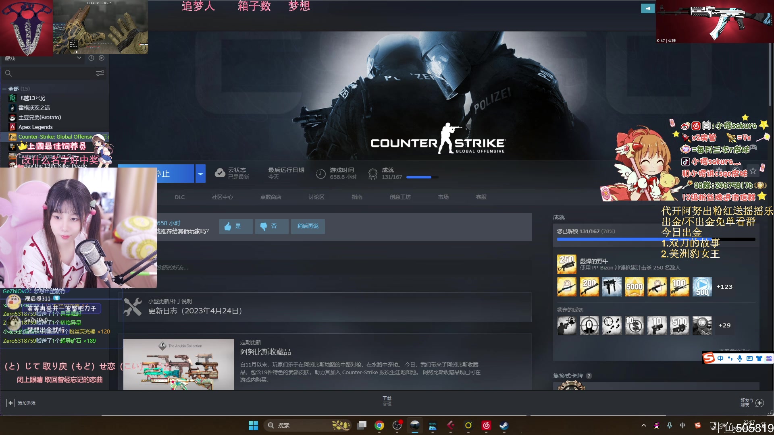774x435 pixels.
Task: Open the announcement megaphone icon in Steam
Action: pyautogui.click(x=647, y=8)
